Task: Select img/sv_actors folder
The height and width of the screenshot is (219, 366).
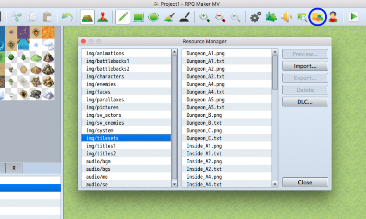Action: 126,115
